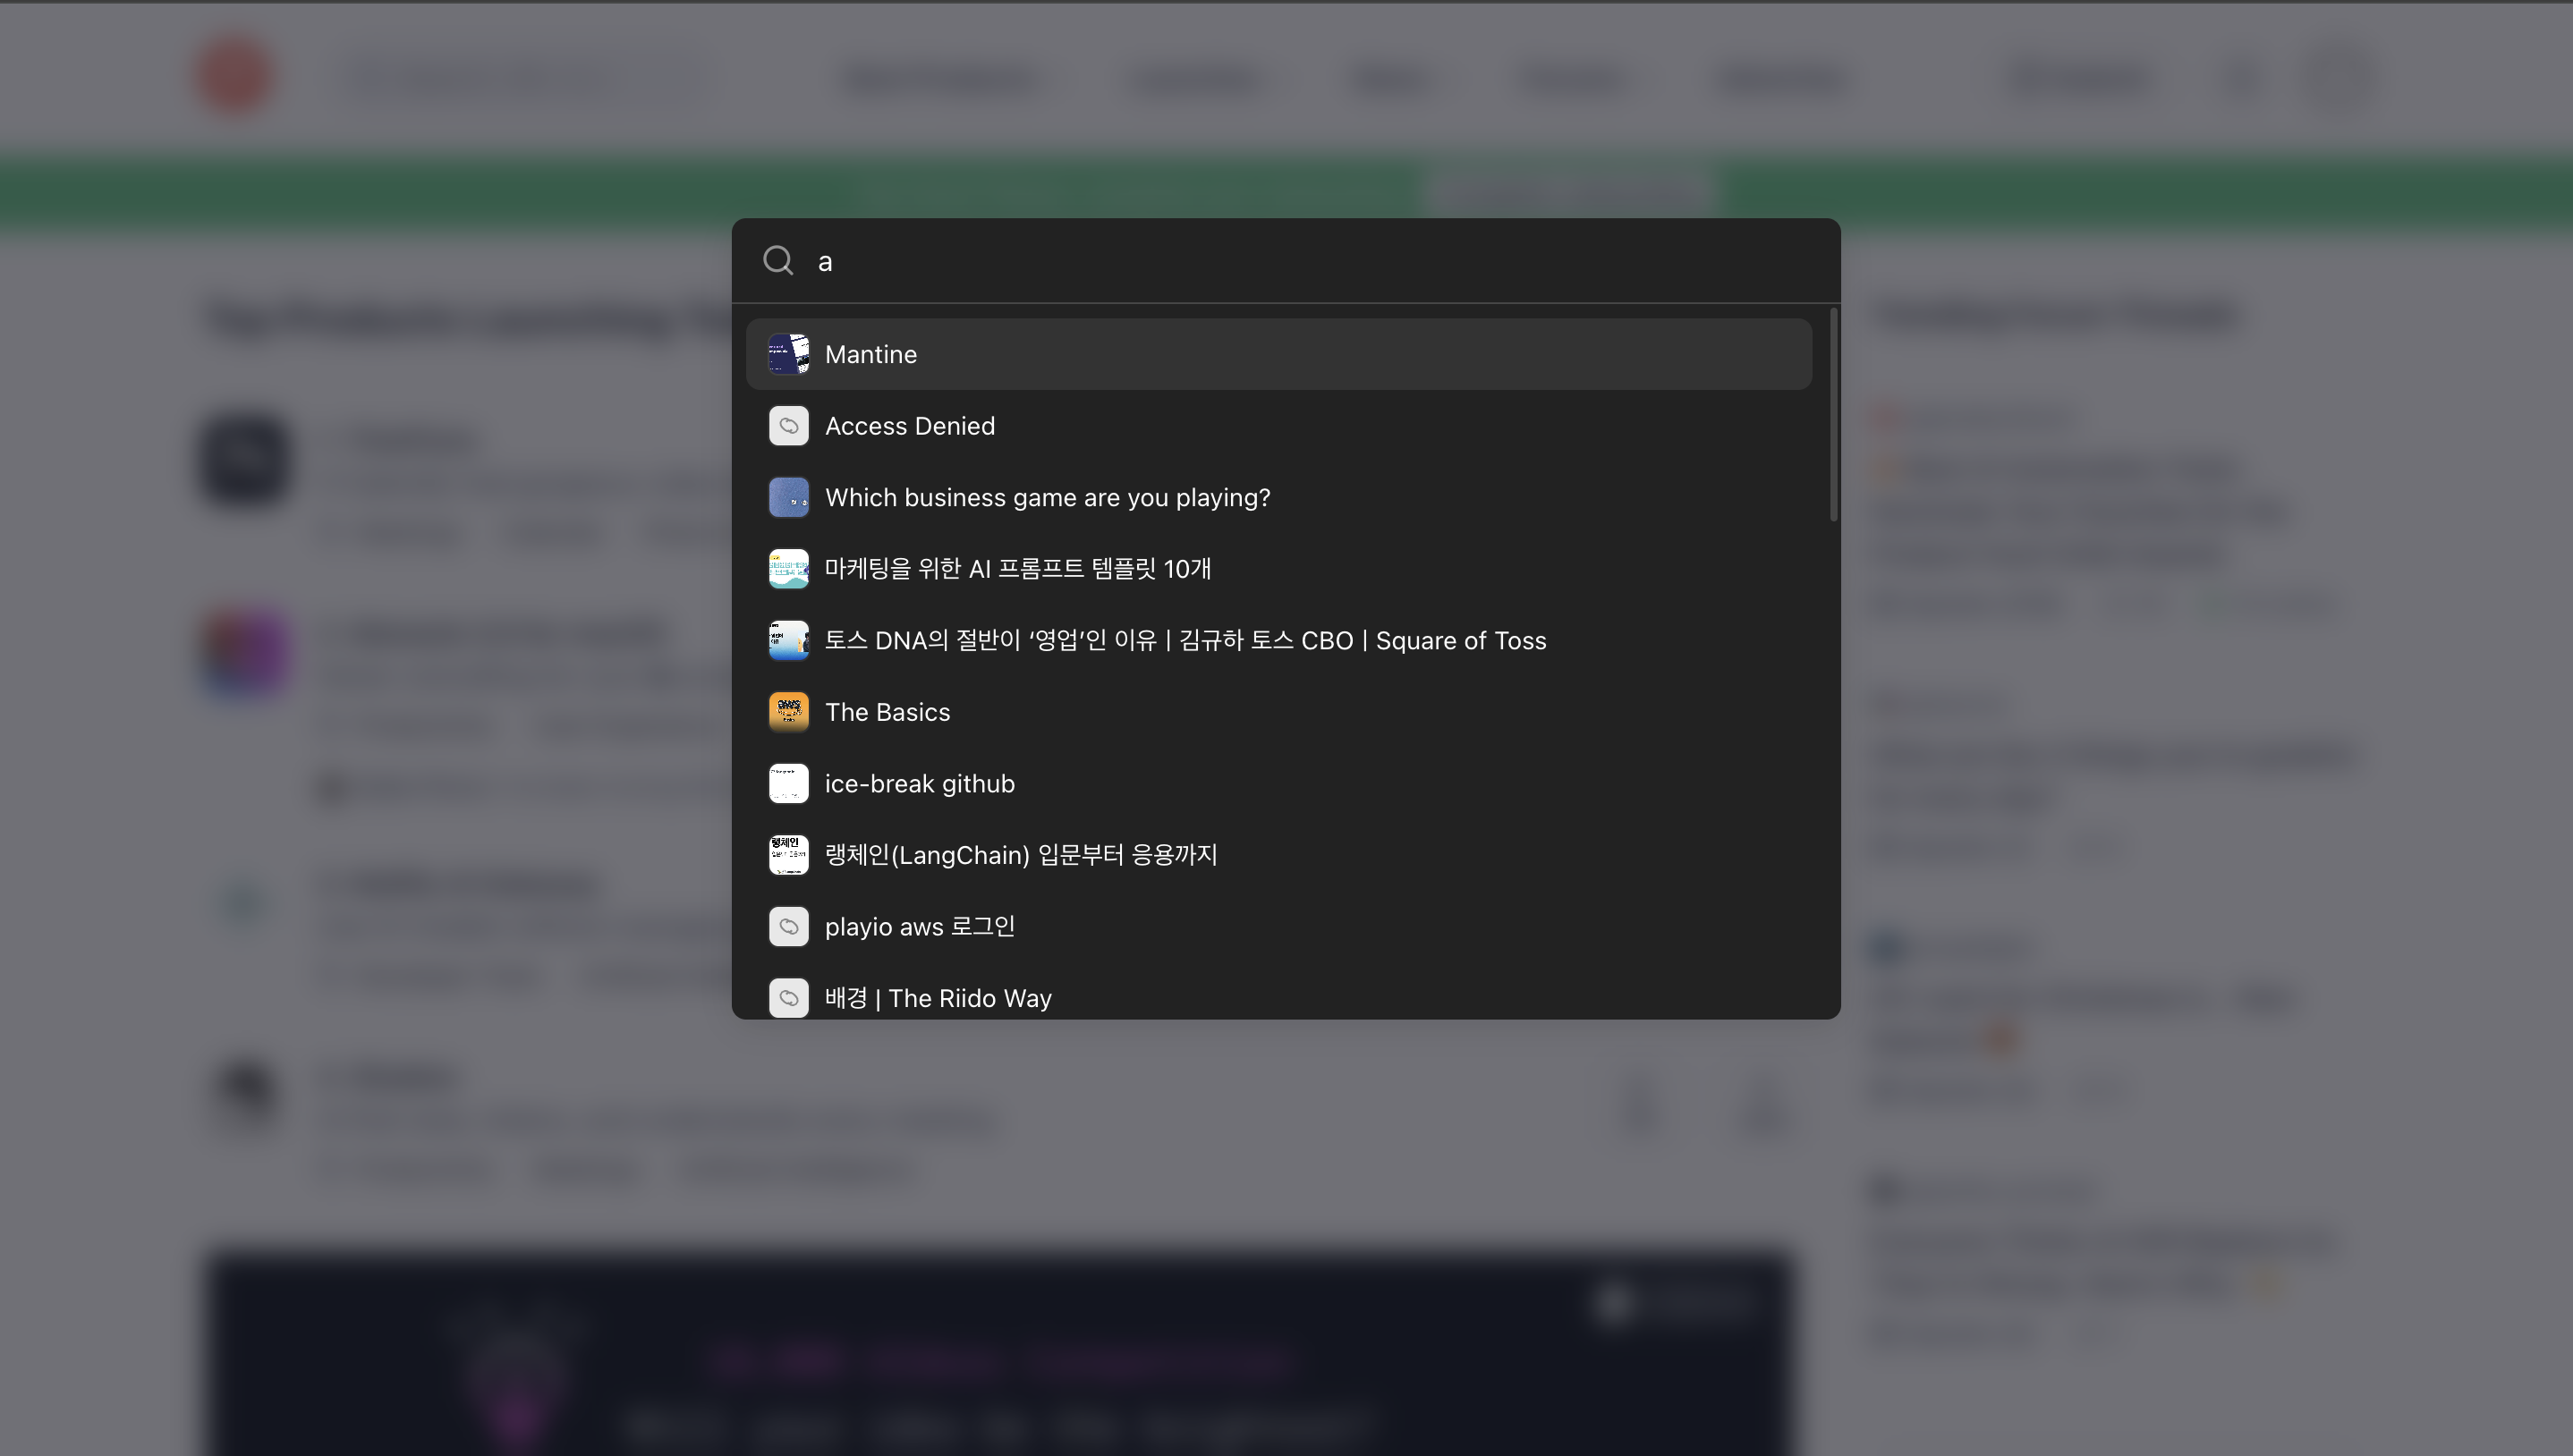Click the Square of Toss video thumbnail

789,640
